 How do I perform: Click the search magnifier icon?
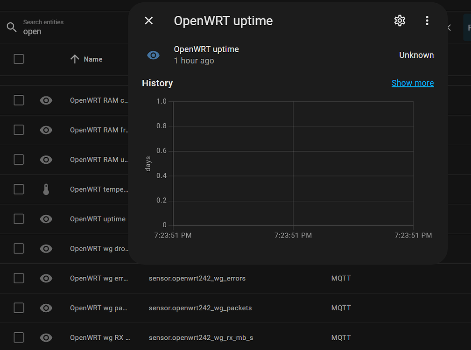click(x=12, y=27)
